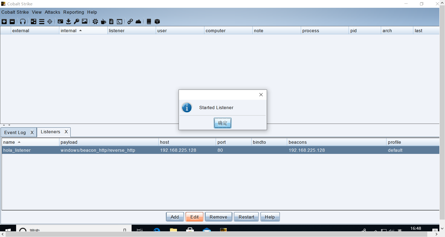View credentials using the ID card icon
The height and width of the screenshot is (237, 445).
click(60, 22)
